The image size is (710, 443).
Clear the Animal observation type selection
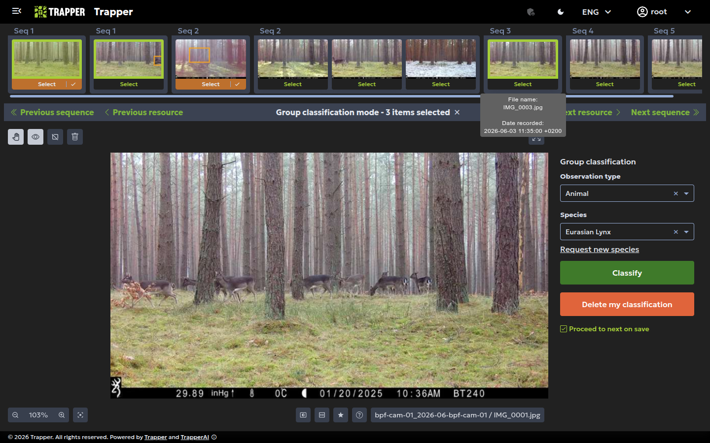(x=676, y=193)
